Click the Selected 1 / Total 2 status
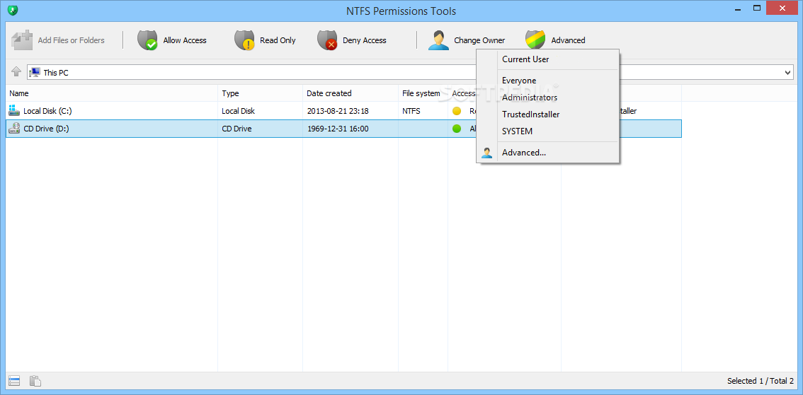 [x=760, y=381]
